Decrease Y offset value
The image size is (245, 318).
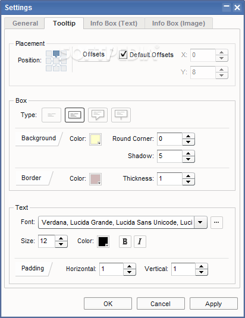point(222,75)
